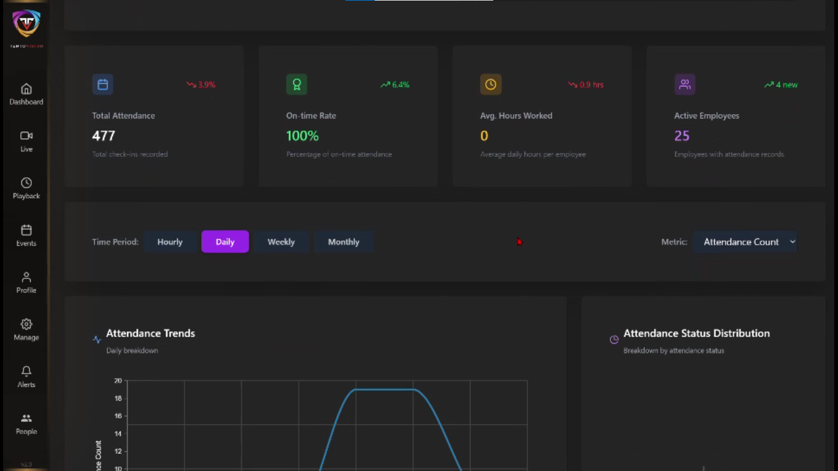Click the Attendance Status Distribution pie icon
Screen dimensions: 838x471
point(614,340)
